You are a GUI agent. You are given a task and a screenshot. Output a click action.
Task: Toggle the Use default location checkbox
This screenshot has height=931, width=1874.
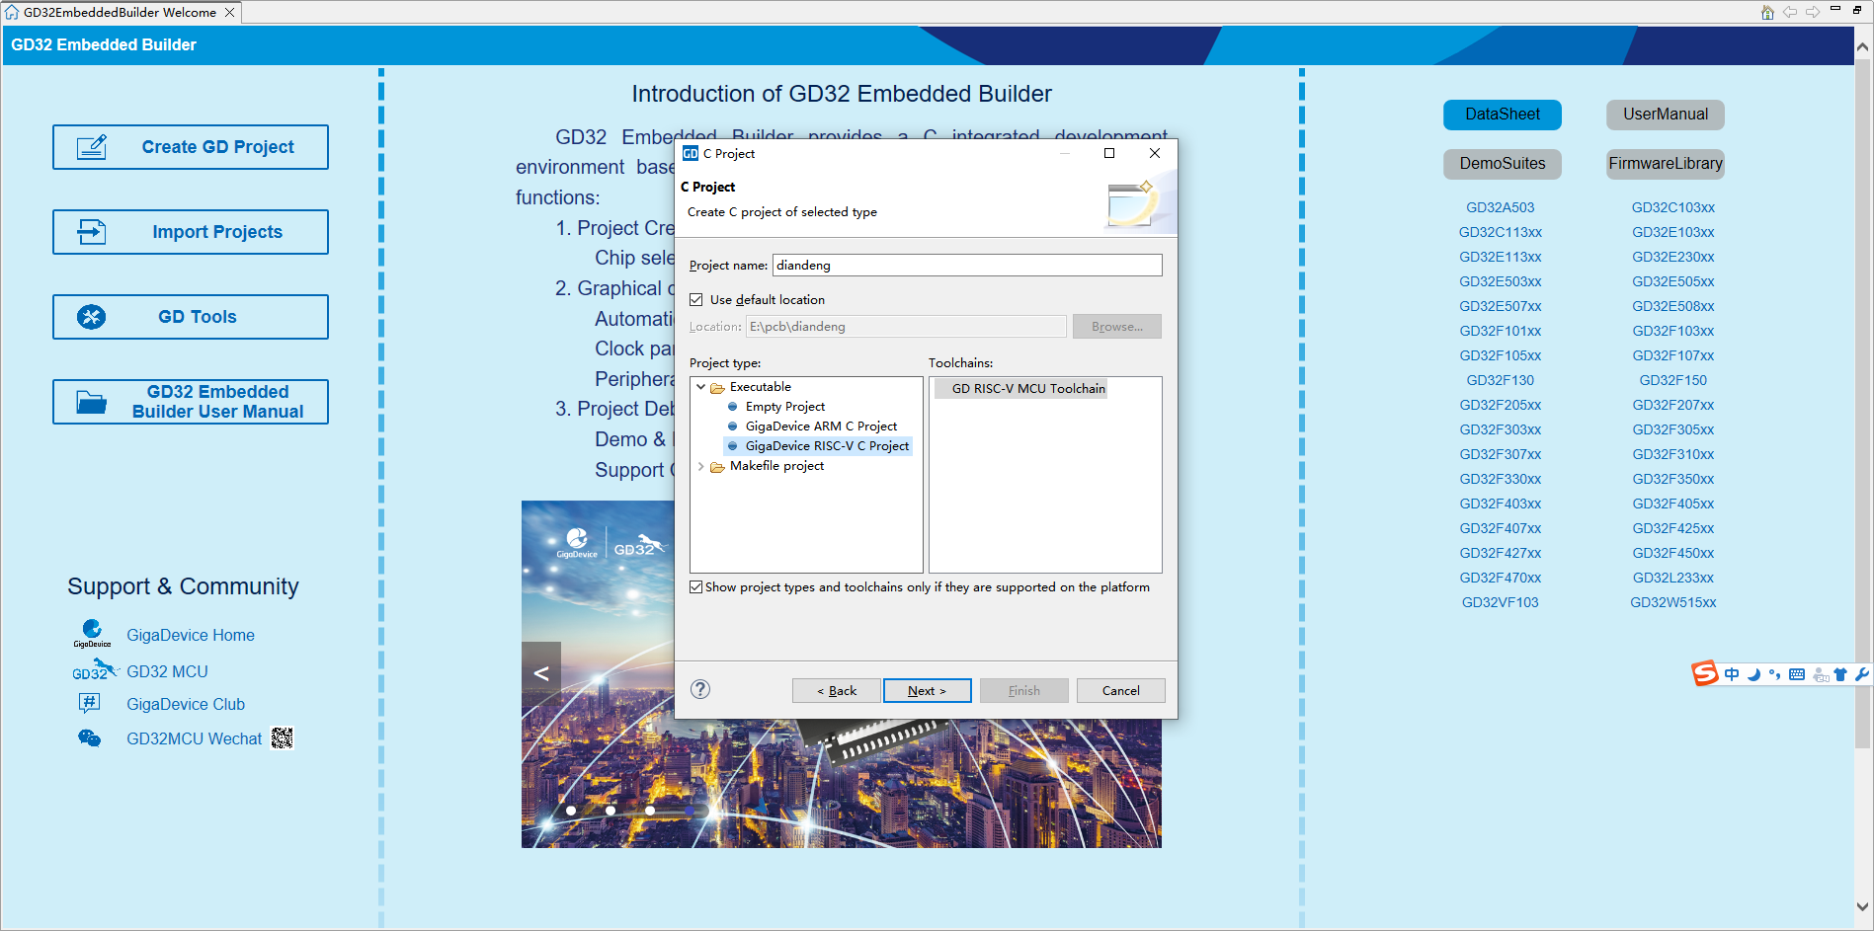696,299
